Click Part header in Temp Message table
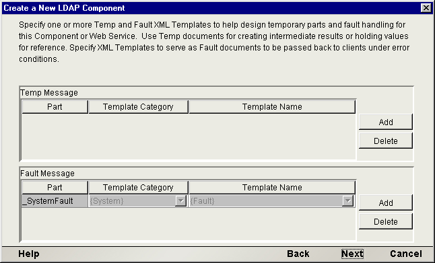This screenshot has height=263, width=435. (x=55, y=107)
